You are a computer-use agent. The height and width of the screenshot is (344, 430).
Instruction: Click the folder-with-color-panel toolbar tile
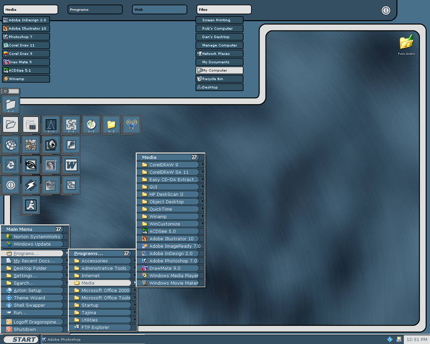[31, 125]
